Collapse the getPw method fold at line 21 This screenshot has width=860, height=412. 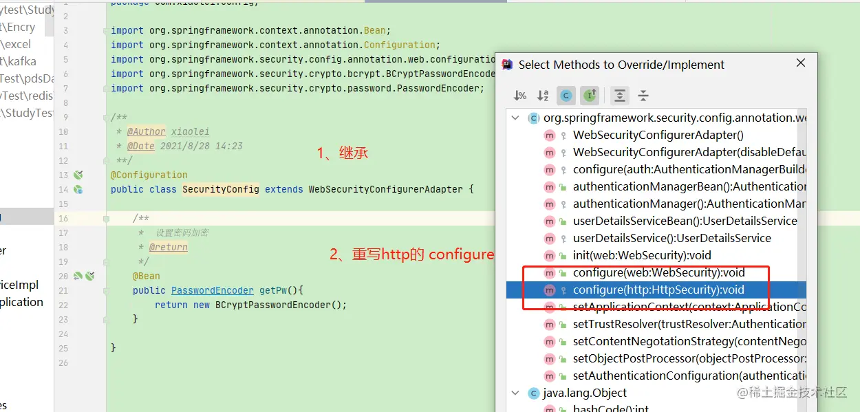(x=106, y=290)
